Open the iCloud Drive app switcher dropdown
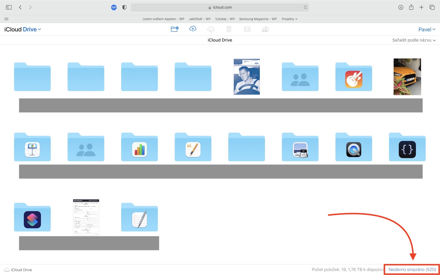This screenshot has width=440, height=275. (23, 30)
